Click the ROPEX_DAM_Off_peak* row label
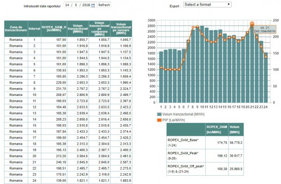Screen dimensions: 281x184 [185, 169]
